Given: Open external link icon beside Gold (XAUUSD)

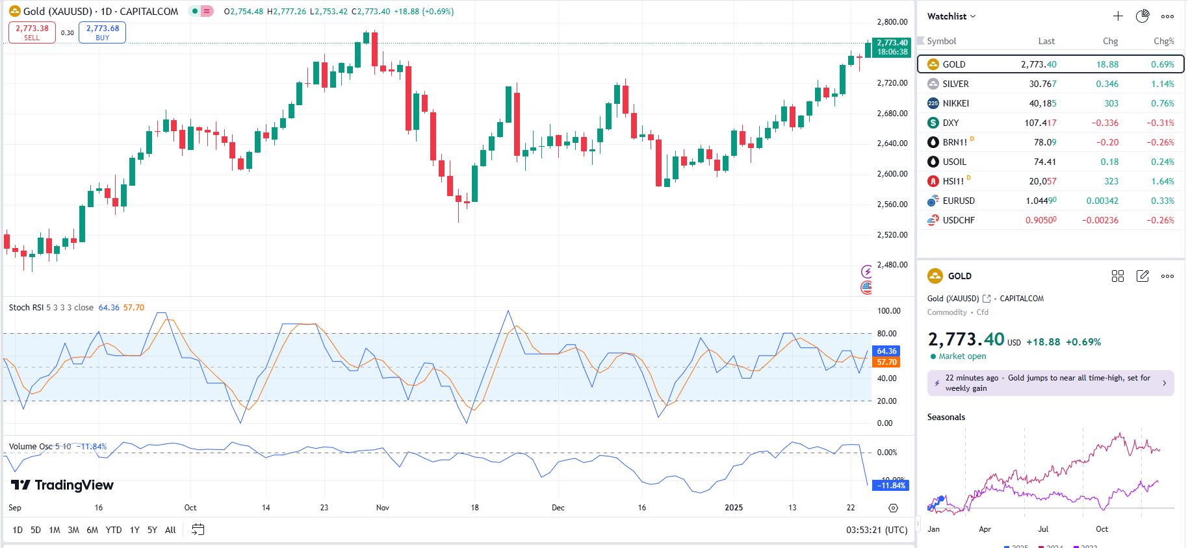Looking at the screenshot, I should pyautogui.click(x=987, y=299).
